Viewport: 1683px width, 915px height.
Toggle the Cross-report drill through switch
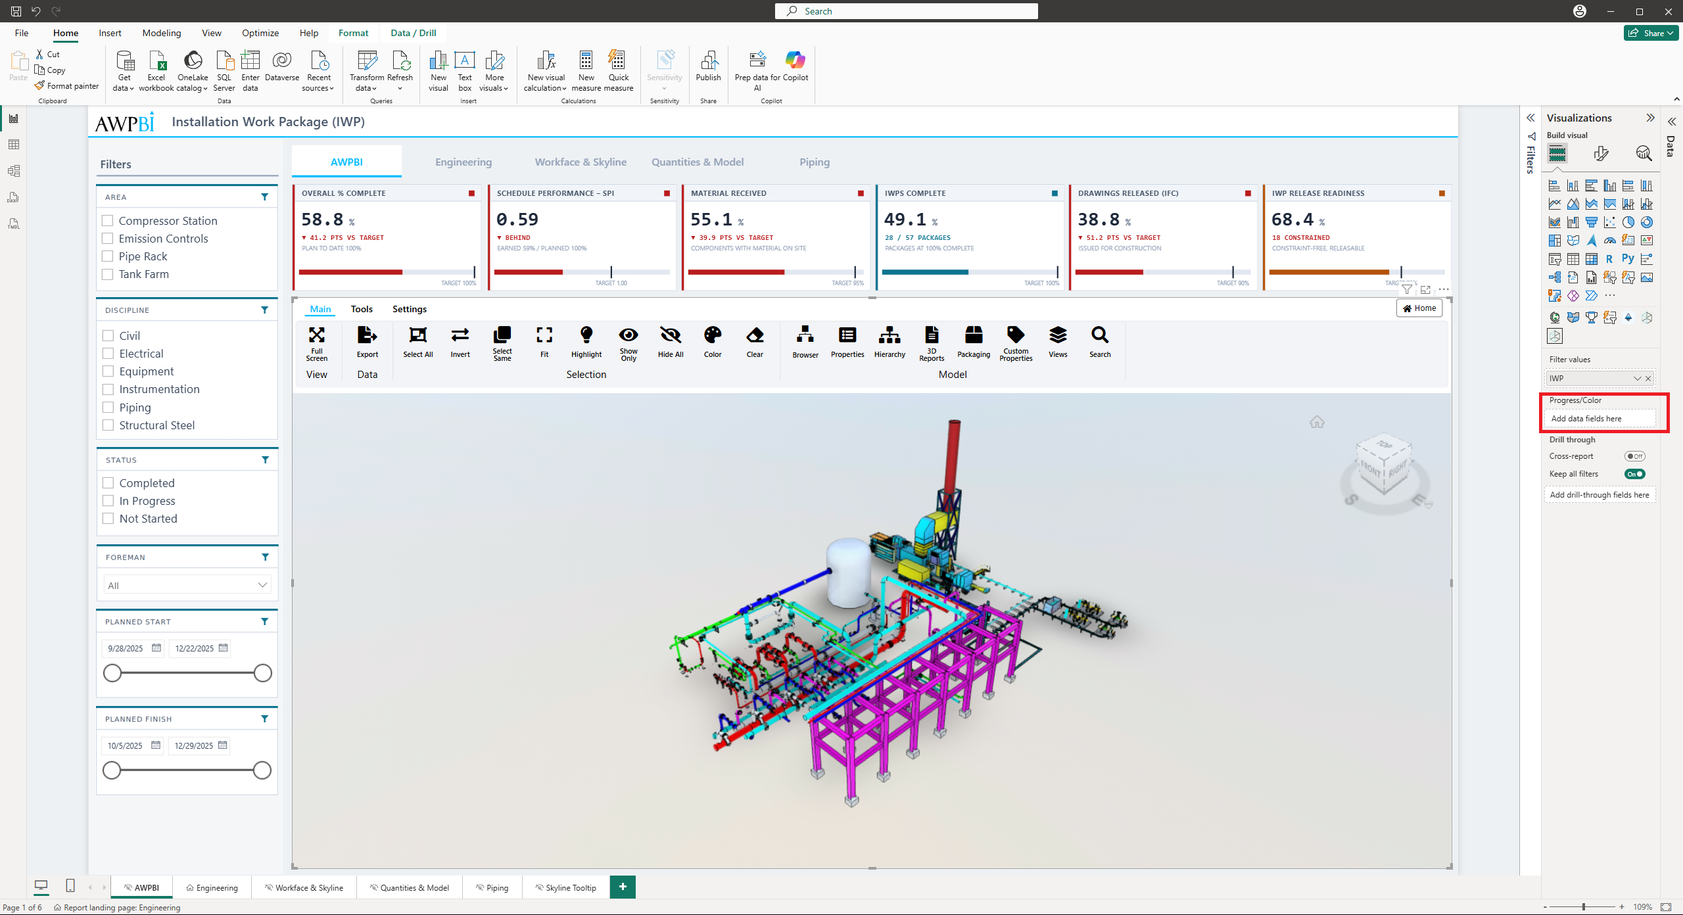(x=1634, y=456)
